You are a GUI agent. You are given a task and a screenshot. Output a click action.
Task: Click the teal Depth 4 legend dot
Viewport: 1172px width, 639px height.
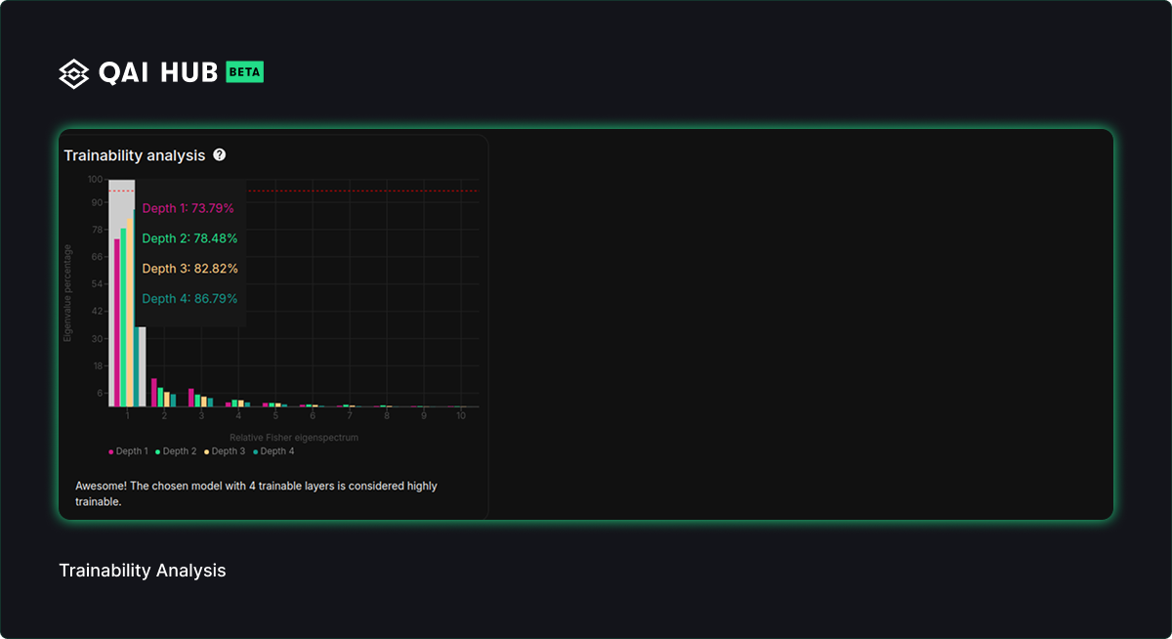pyautogui.click(x=256, y=452)
